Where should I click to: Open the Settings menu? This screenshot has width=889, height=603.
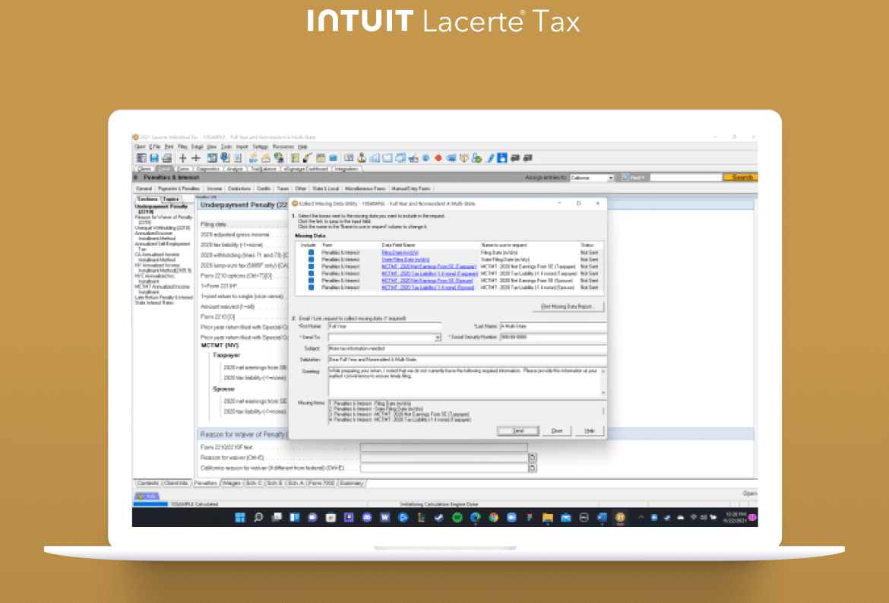(x=260, y=146)
